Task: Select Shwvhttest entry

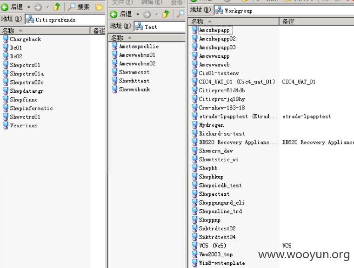Action: coord(134,81)
